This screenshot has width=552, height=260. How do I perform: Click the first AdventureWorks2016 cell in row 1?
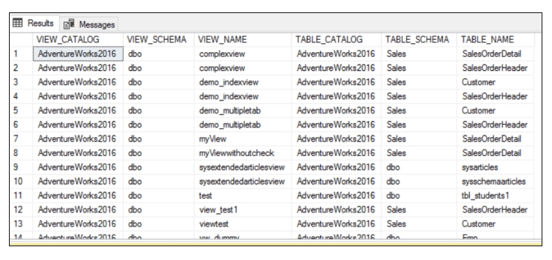(x=78, y=54)
